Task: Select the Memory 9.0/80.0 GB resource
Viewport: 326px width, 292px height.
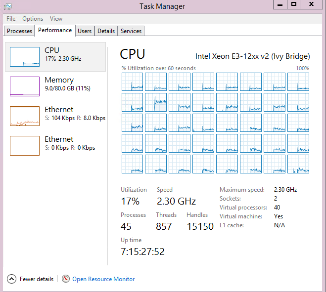Action: pyautogui.click(x=55, y=86)
